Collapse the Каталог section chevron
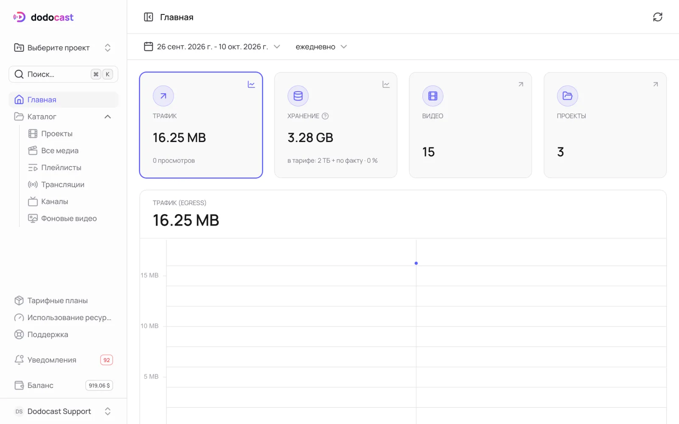Image resolution: width=679 pixels, height=424 pixels. pos(108,117)
